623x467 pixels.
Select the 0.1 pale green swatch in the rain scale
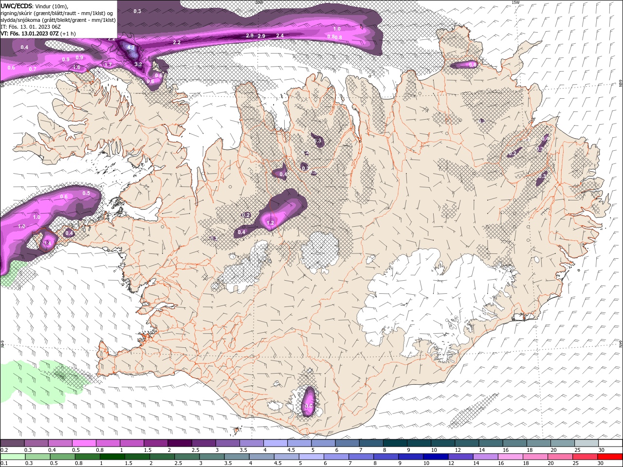pos(13,457)
